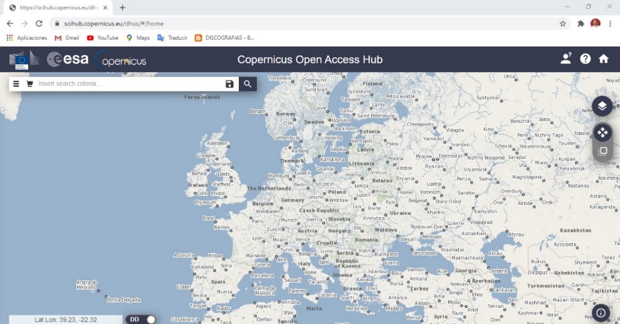Click the save search floppy disk icon

tap(229, 84)
